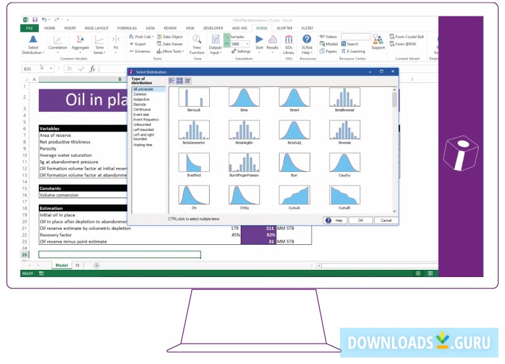Switch to the DEVELOPER ribbon tab

(x=213, y=28)
